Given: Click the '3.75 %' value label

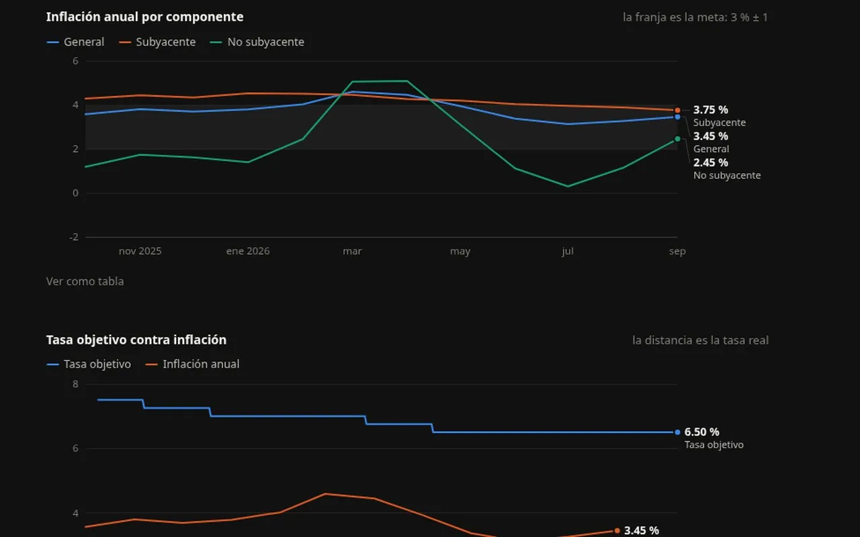Looking at the screenshot, I should coord(711,109).
